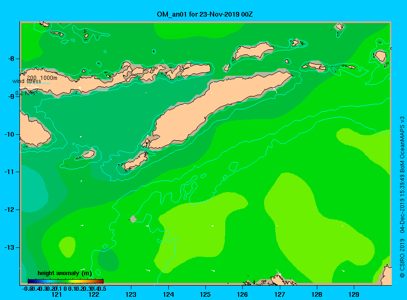Click longitude label 121 on the bottom axis

pyautogui.click(x=56, y=294)
